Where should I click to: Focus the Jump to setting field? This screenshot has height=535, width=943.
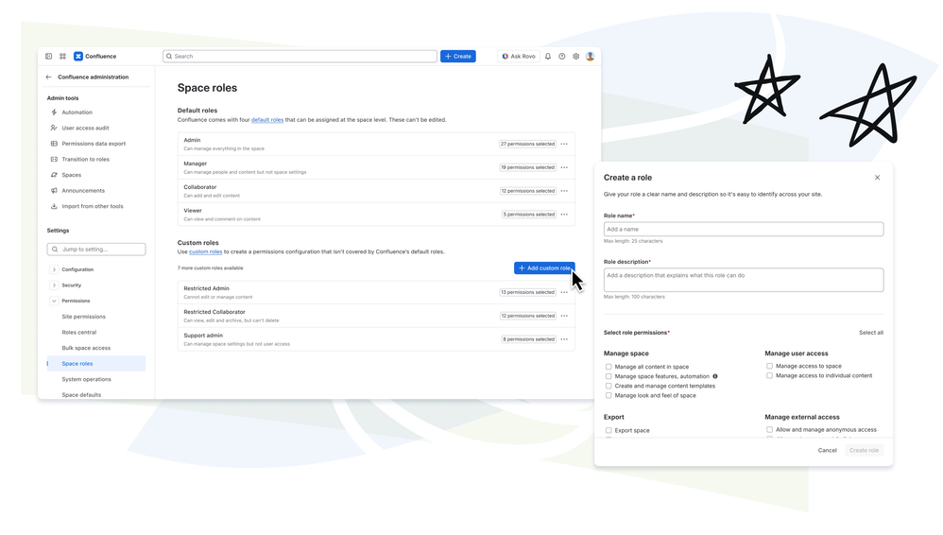click(x=96, y=250)
